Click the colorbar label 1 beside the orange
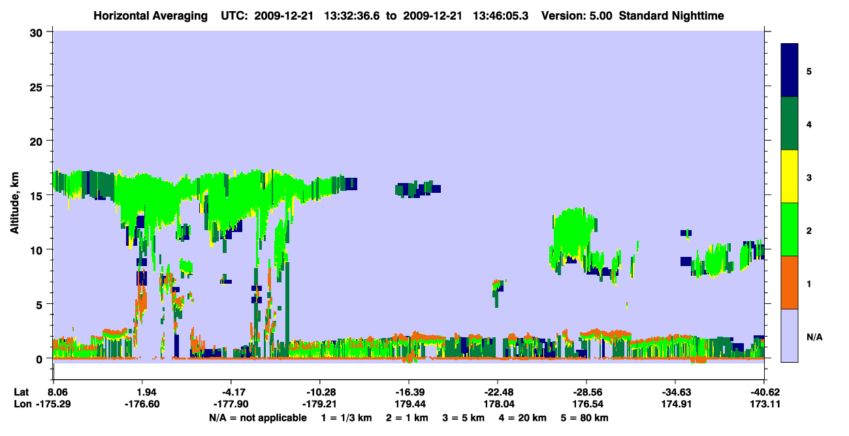Viewport: 849px width, 436px height. tap(809, 284)
